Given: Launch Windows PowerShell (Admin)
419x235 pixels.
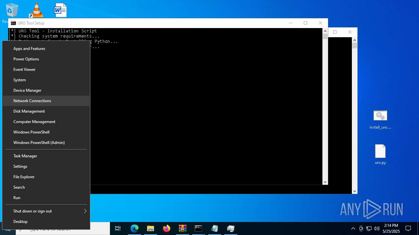Looking at the screenshot, I should click(46, 143).
